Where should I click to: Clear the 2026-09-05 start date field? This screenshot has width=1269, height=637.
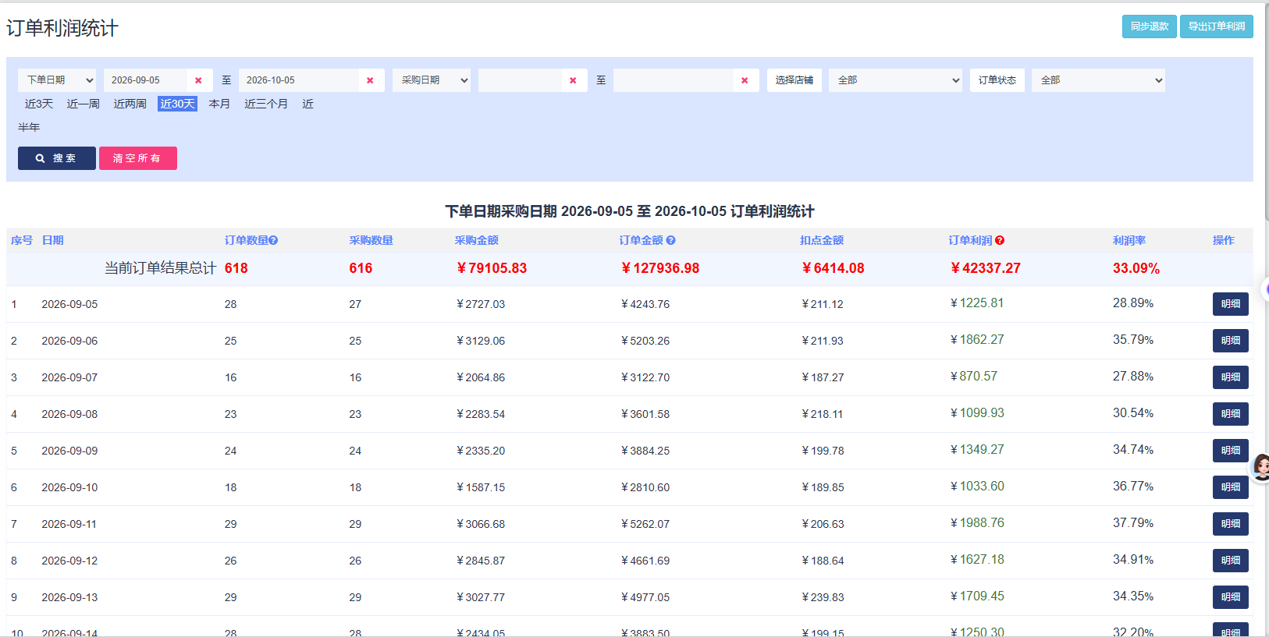tap(198, 80)
